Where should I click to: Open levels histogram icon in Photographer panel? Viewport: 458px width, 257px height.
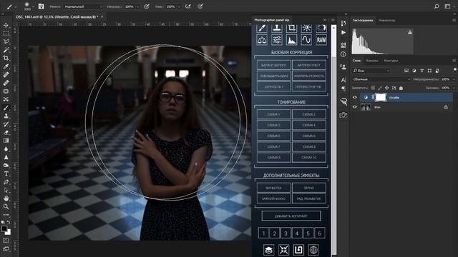pyautogui.click(x=291, y=40)
